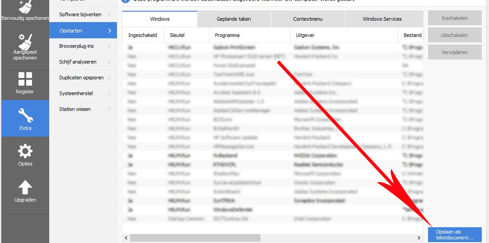Click the Upgraden arrow icon

point(25,187)
